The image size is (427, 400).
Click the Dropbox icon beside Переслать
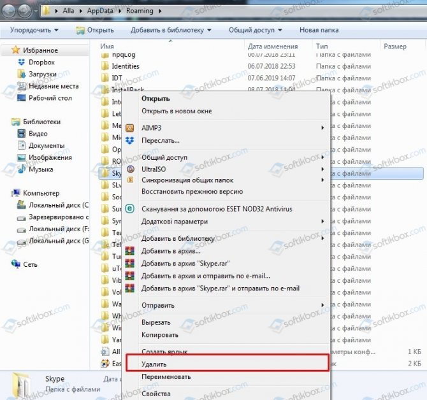pos(129,140)
